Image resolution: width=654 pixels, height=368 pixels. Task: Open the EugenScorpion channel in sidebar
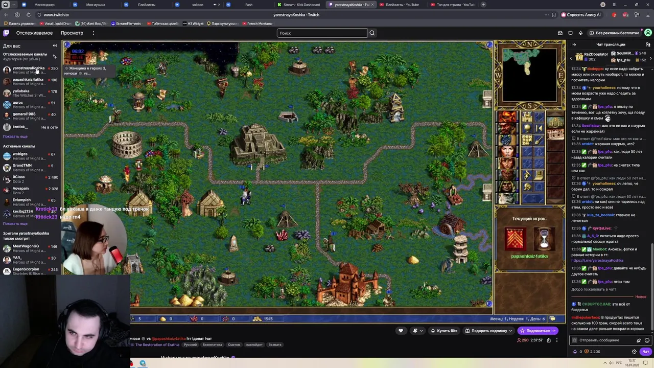click(30, 271)
